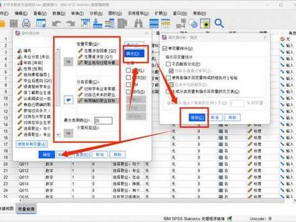The width and height of the screenshot is (296, 222).
Task: Click the Insert variable toolbar icon
Action: tap(166, 24)
